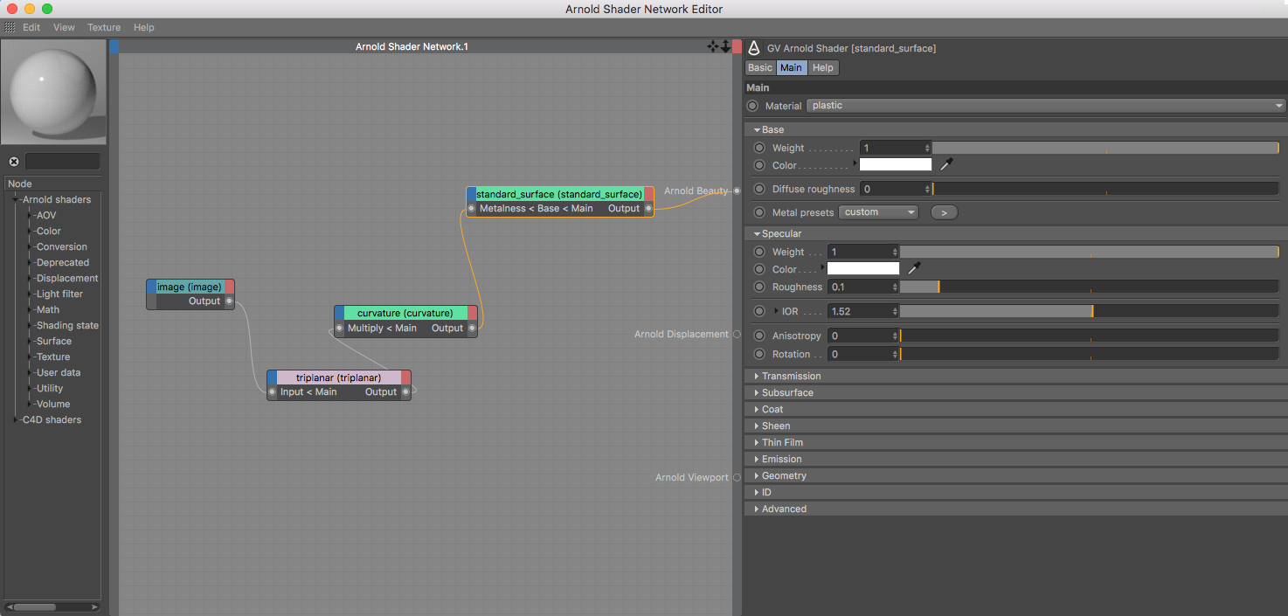The height and width of the screenshot is (616, 1288).
Task: Click the red output corner of the shader network
Action: point(737,46)
